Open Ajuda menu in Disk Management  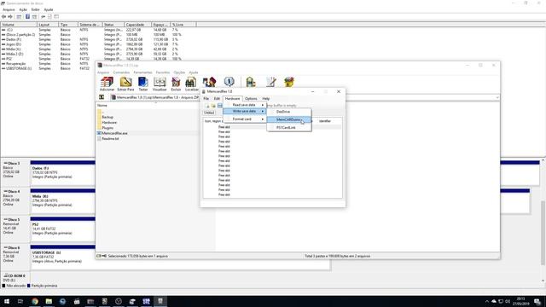pos(49,9)
